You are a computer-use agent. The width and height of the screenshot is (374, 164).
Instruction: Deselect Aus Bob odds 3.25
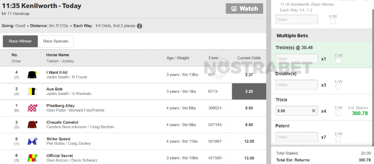click(249, 91)
